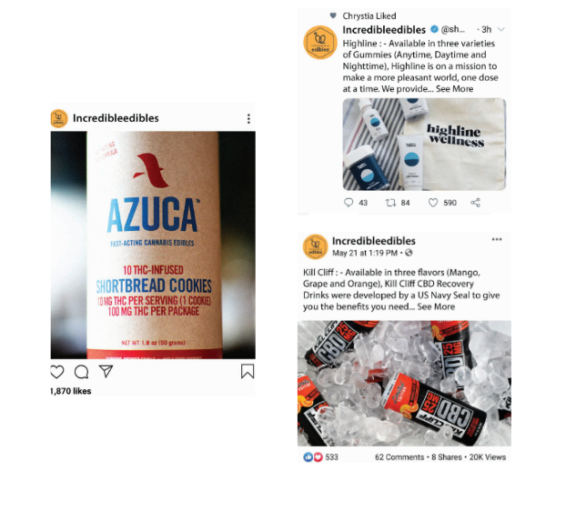Viewport: 576px width, 511px height.
Task: Open the Incredibleedibles avatar on the Facebook post
Action: (315, 246)
